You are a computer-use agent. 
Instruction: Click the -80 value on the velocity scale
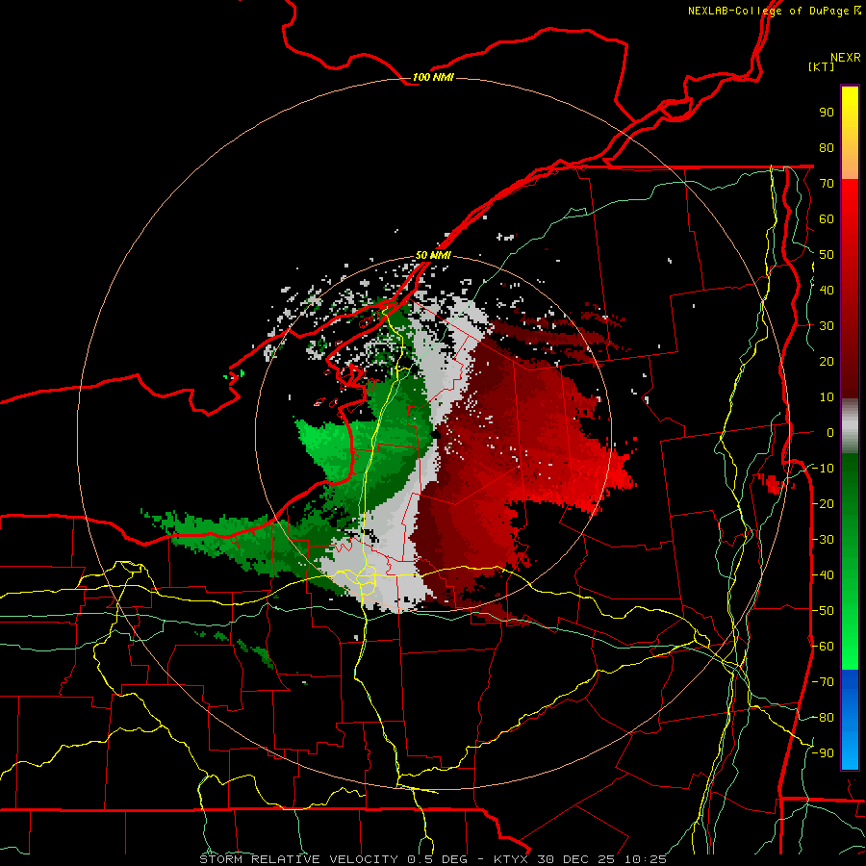coord(823,718)
